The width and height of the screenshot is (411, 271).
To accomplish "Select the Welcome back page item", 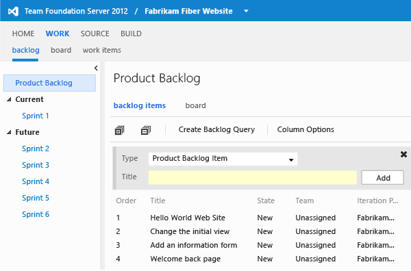I will pyautogui.click(x=186, y=259).
